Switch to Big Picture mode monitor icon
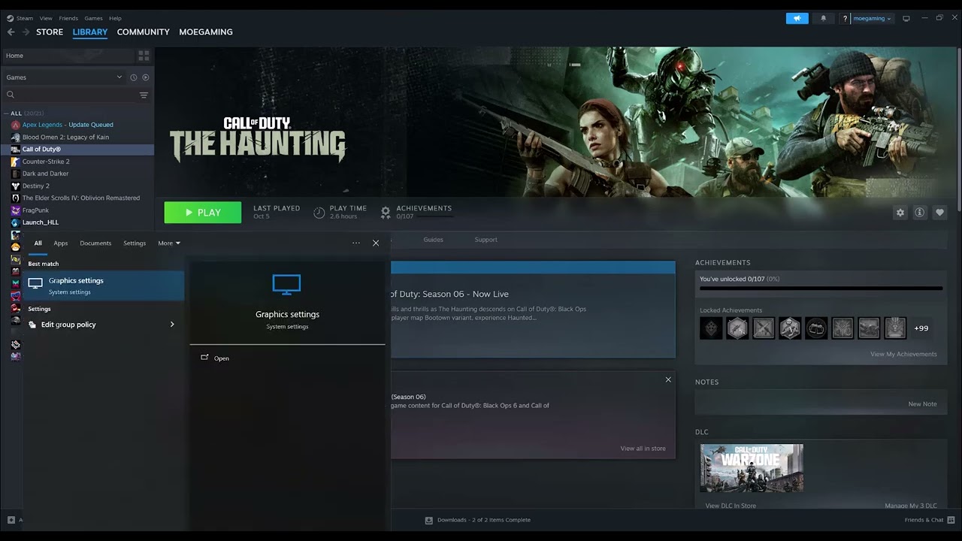 click(906, 18)
